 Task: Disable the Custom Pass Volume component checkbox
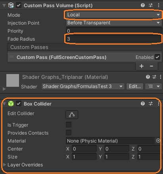click(x=19, y=6)
